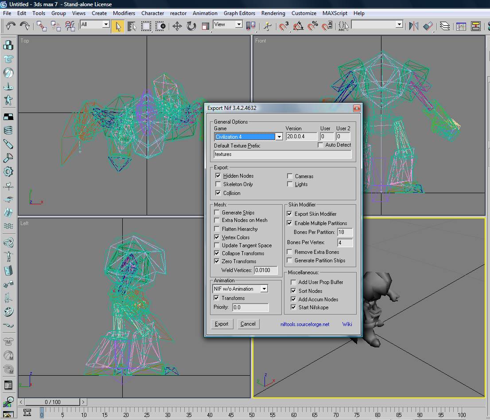Open the Wiki link
The width and height of the screenshot is (490, 420).
coord(347,324)
